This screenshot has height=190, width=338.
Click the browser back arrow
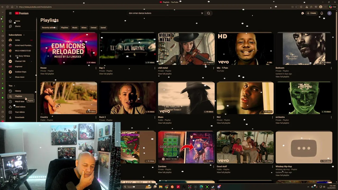[x=3, y=7]
